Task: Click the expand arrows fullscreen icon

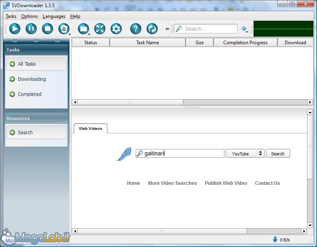Action: pos(100,29)
